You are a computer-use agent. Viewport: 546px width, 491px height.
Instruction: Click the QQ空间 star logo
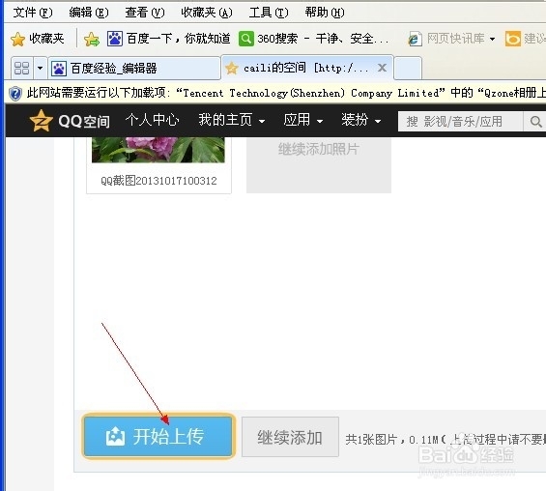[x=42, y=121]
